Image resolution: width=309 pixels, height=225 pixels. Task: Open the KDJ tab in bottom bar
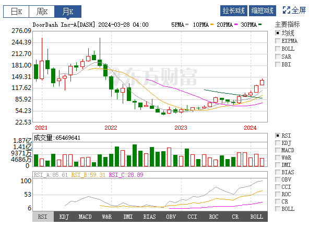point(64,217)
